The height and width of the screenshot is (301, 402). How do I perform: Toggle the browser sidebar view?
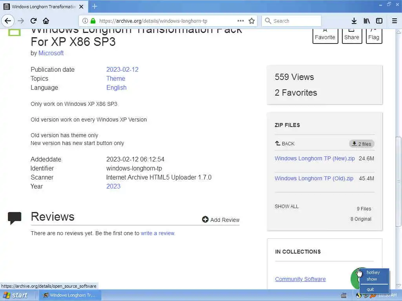(x=379, y=21)
